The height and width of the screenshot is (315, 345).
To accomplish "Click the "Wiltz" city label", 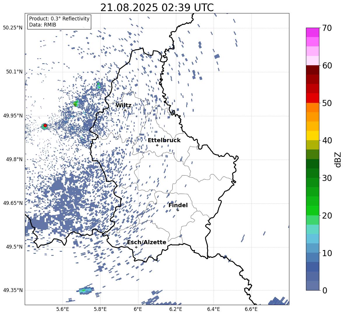I will 124,105.
